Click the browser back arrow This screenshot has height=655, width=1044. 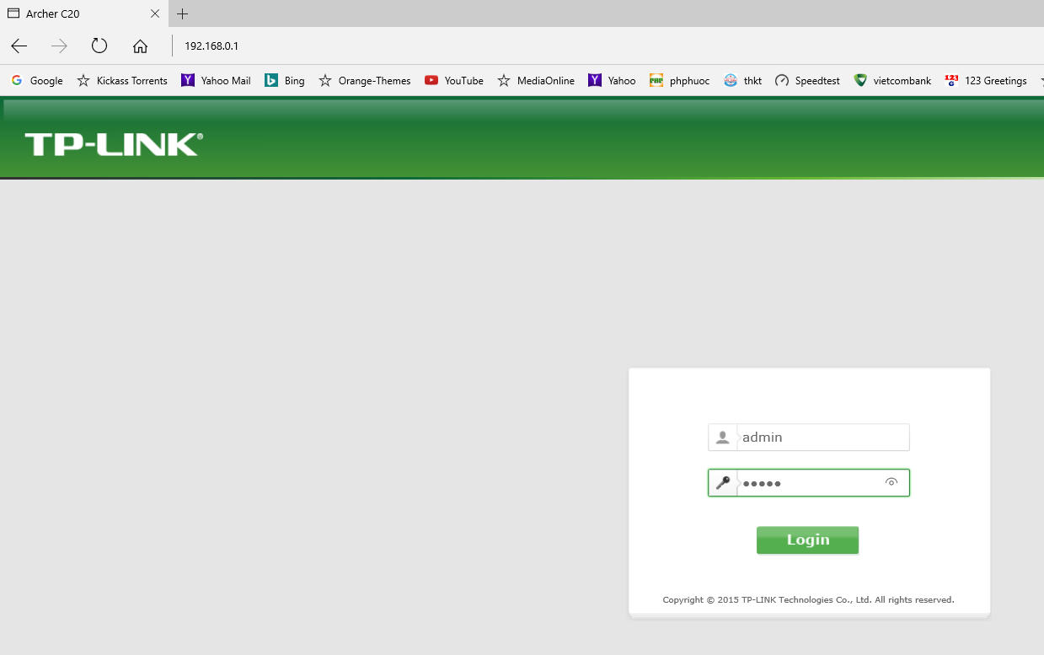tap(19, 46)
